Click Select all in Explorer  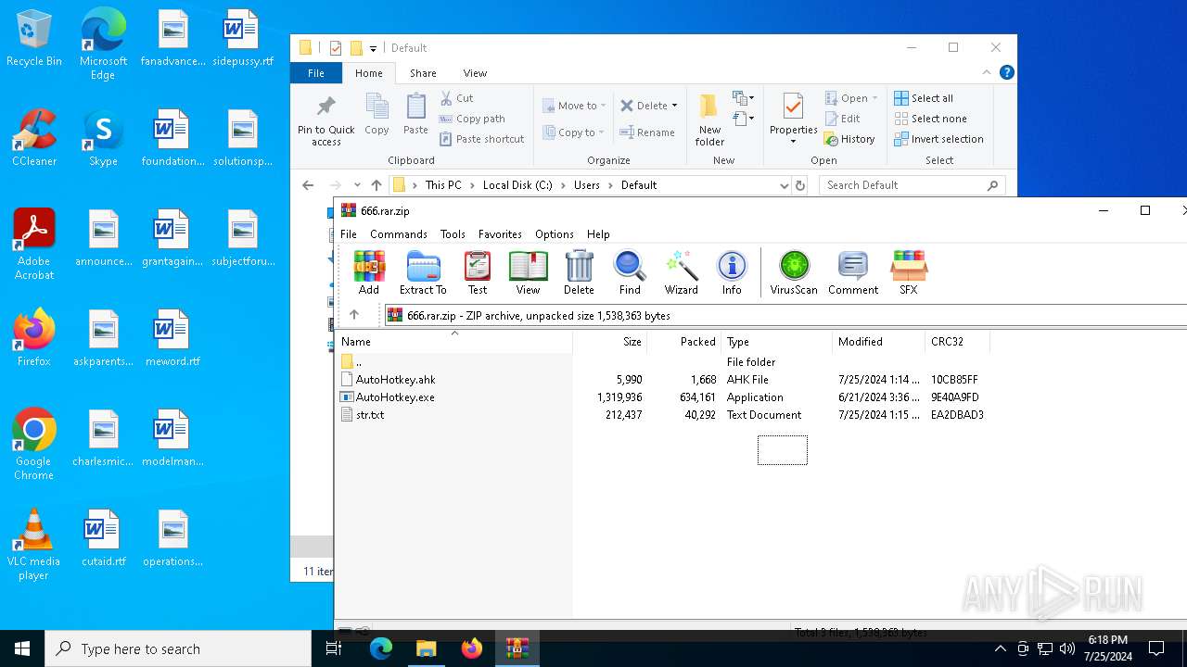pos(924,98)
